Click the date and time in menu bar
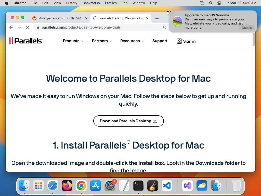This screenshot has height=196, width=261. pyautogui.click(x=241, y=3)
